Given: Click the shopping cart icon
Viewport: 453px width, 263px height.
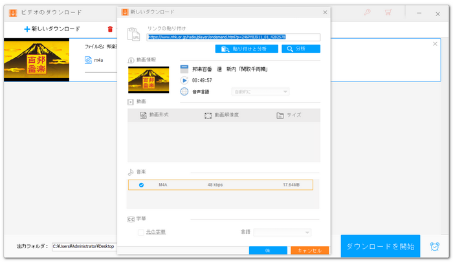Looking at the screenshot, I should click(x=388, y=12).
